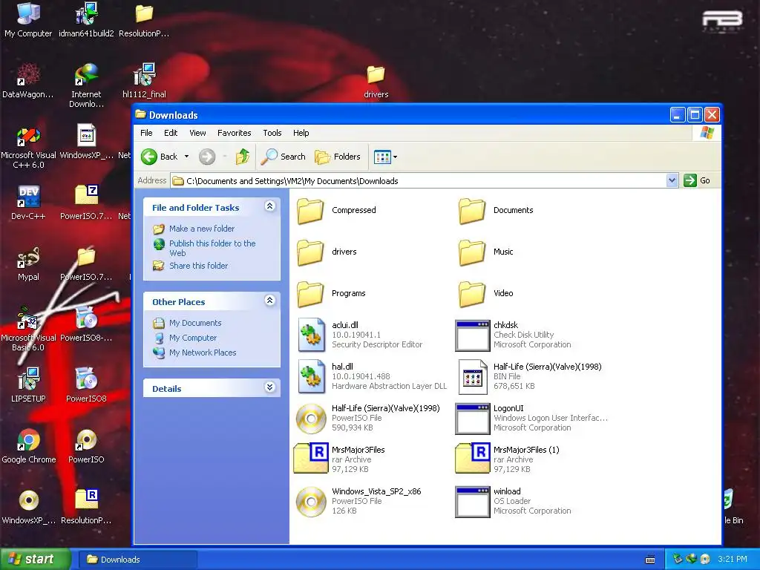Screen dimensions: 760x570
Task: Collapse the File and Folder Tasks panel
Action: [270, 206]
